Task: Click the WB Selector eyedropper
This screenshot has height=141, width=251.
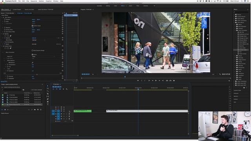Action: click(x=33, y=63)
